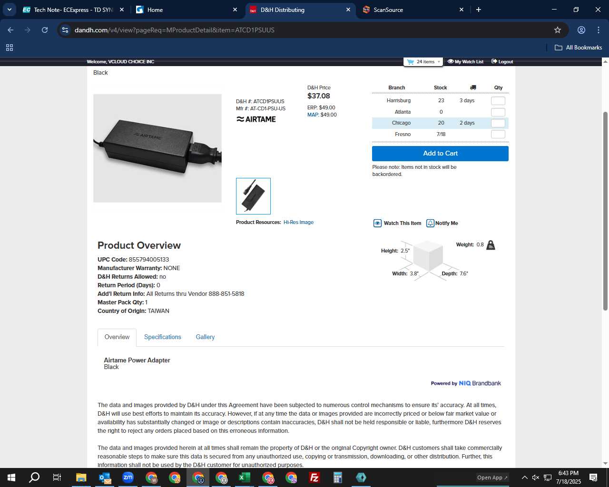Expand the tab search dropdown arrow
This screenshot has height=487, width=609.
pos(10,10)
